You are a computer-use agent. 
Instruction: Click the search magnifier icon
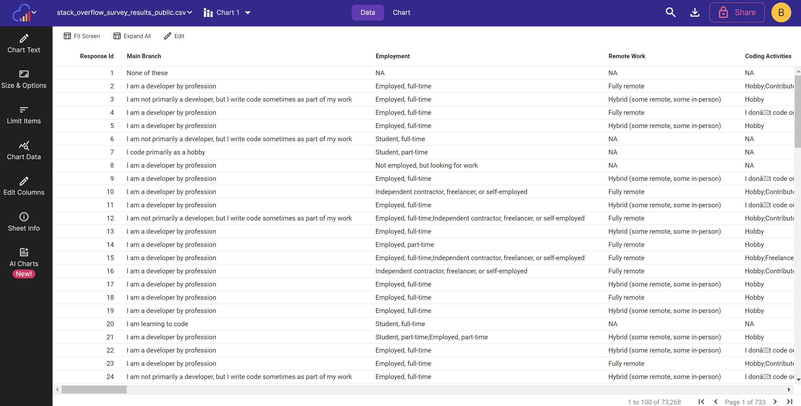[x=670, y=13]
